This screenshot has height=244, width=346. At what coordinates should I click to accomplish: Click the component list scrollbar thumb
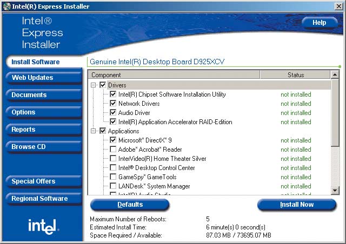point(335,113)
